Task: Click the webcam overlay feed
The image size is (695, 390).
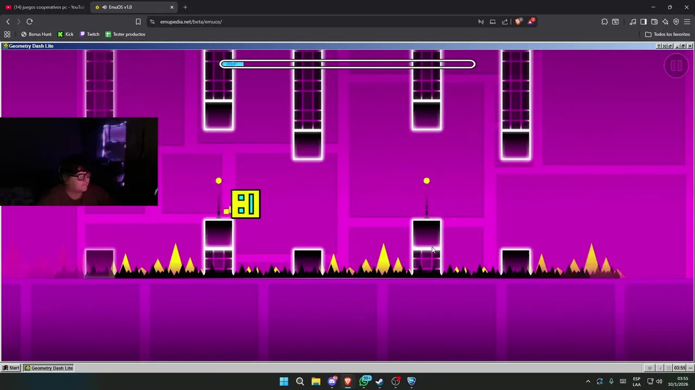Action: tap(79, 161)
